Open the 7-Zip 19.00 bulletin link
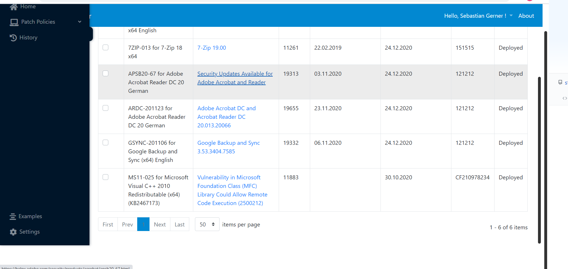568x269 pixels. point(212,48)
